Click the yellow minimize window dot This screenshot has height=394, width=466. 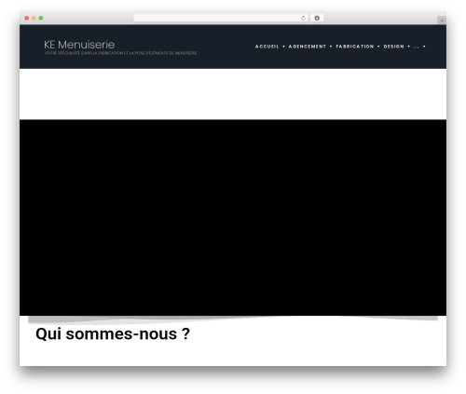point(34,18)
